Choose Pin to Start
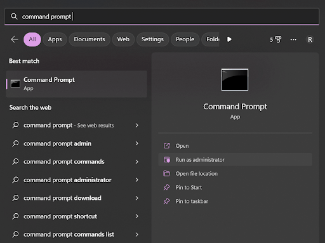 click(235, 187)
